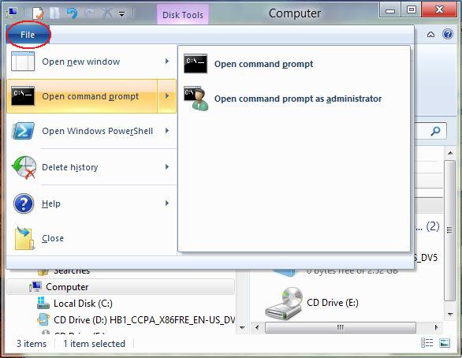This screenshot has width=462, height=358.
Task: Open the File menu button
Action: [28, 35]
